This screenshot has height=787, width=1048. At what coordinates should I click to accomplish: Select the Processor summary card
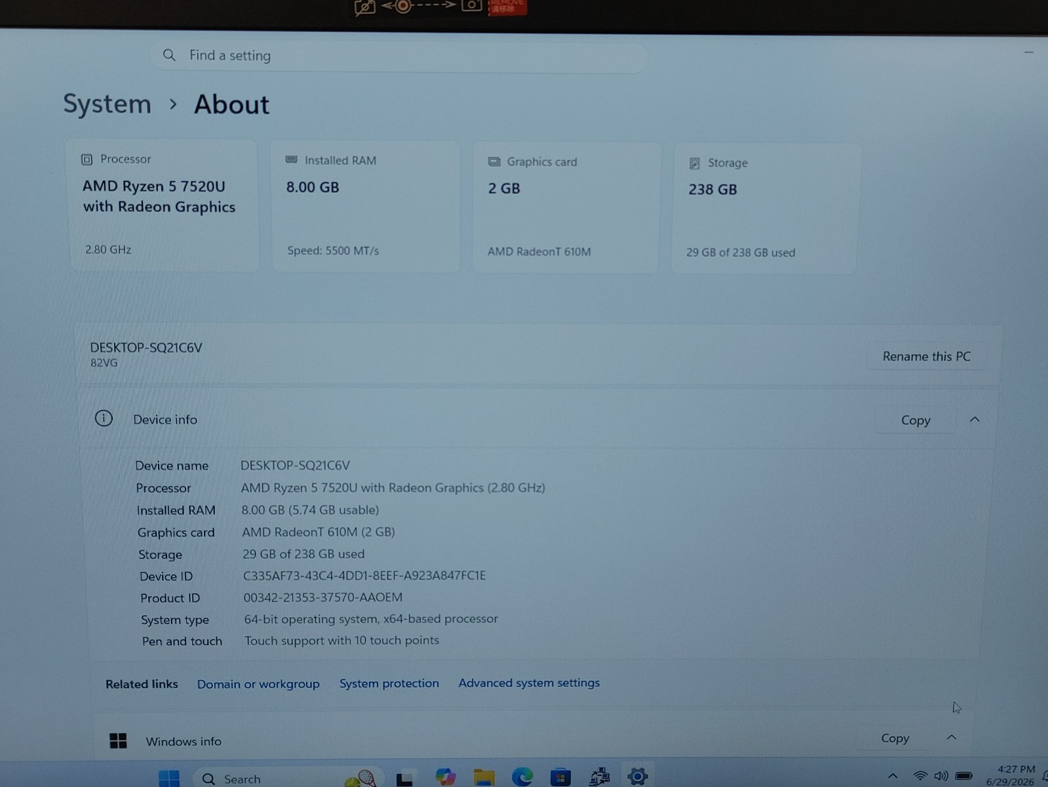(164, 205)
